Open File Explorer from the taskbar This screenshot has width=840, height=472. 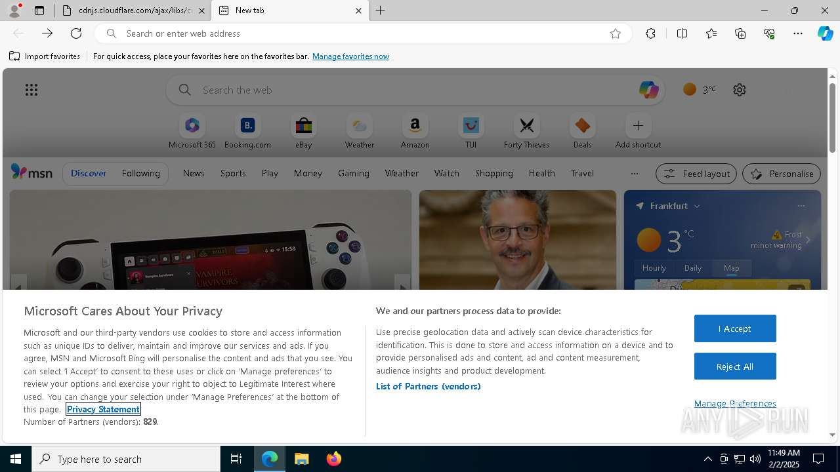302,459
